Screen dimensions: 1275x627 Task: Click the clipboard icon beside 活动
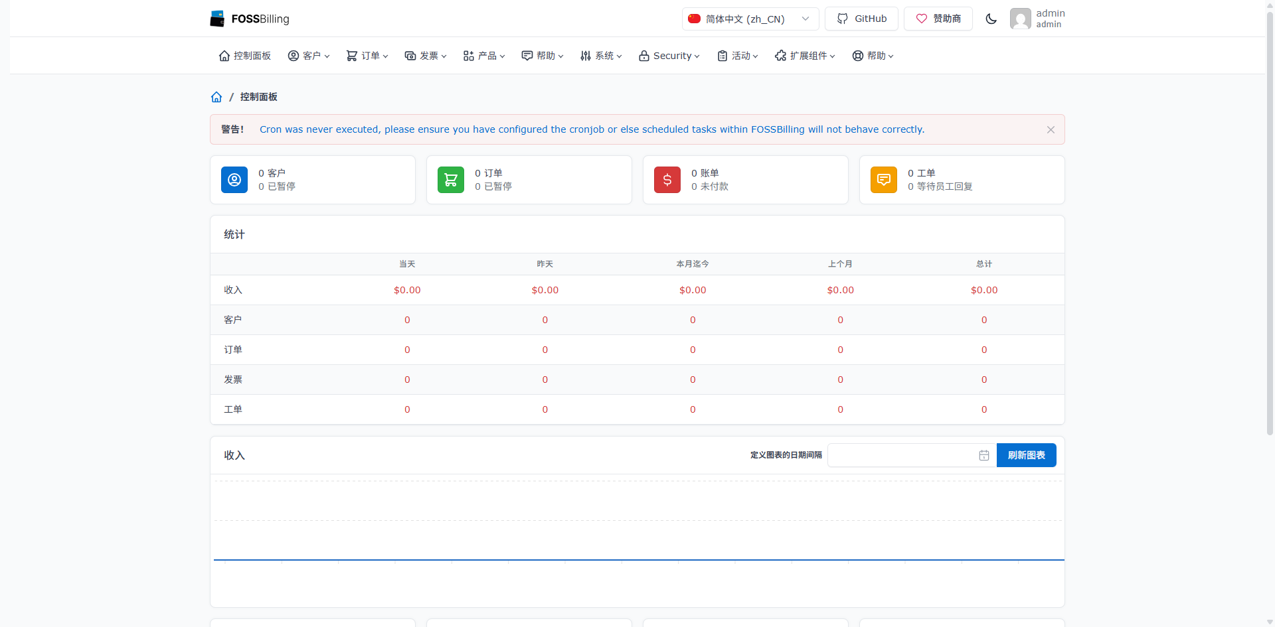[x=722, y=56]
